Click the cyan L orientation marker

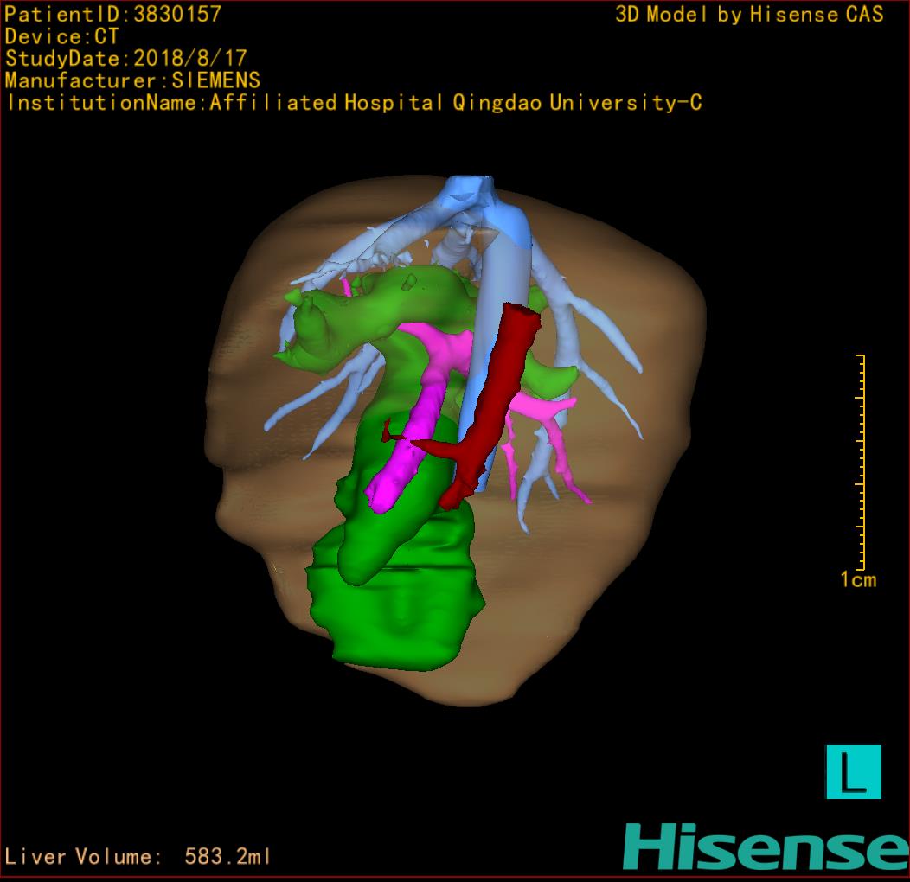tap(853, 771)
